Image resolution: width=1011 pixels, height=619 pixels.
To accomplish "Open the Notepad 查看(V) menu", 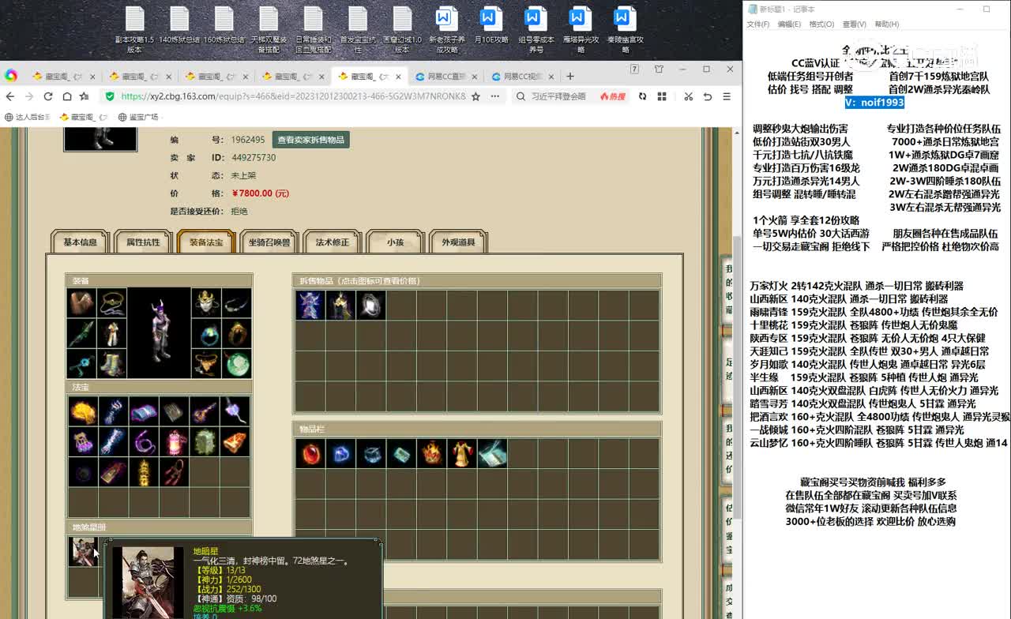I will [854, 24].
